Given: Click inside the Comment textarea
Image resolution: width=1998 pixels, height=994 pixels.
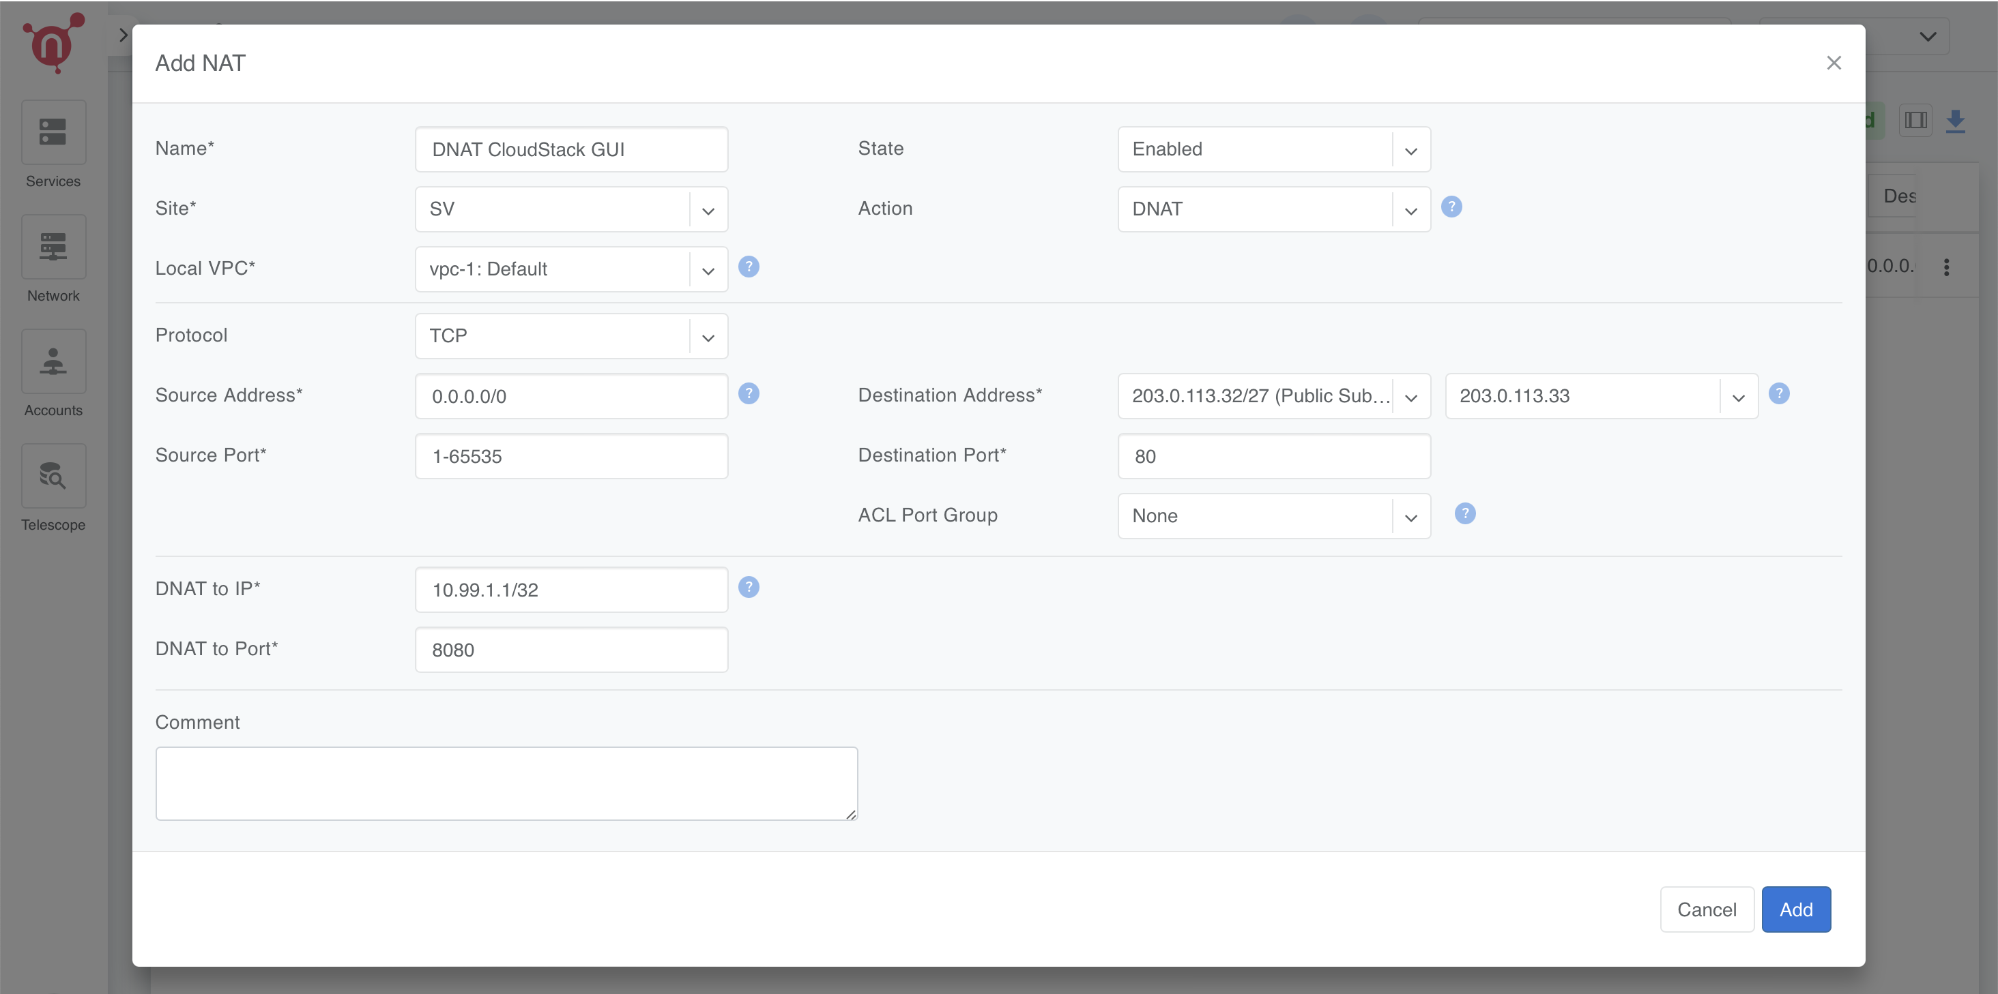Looking at the screenshot, I should tap(506, 783).
